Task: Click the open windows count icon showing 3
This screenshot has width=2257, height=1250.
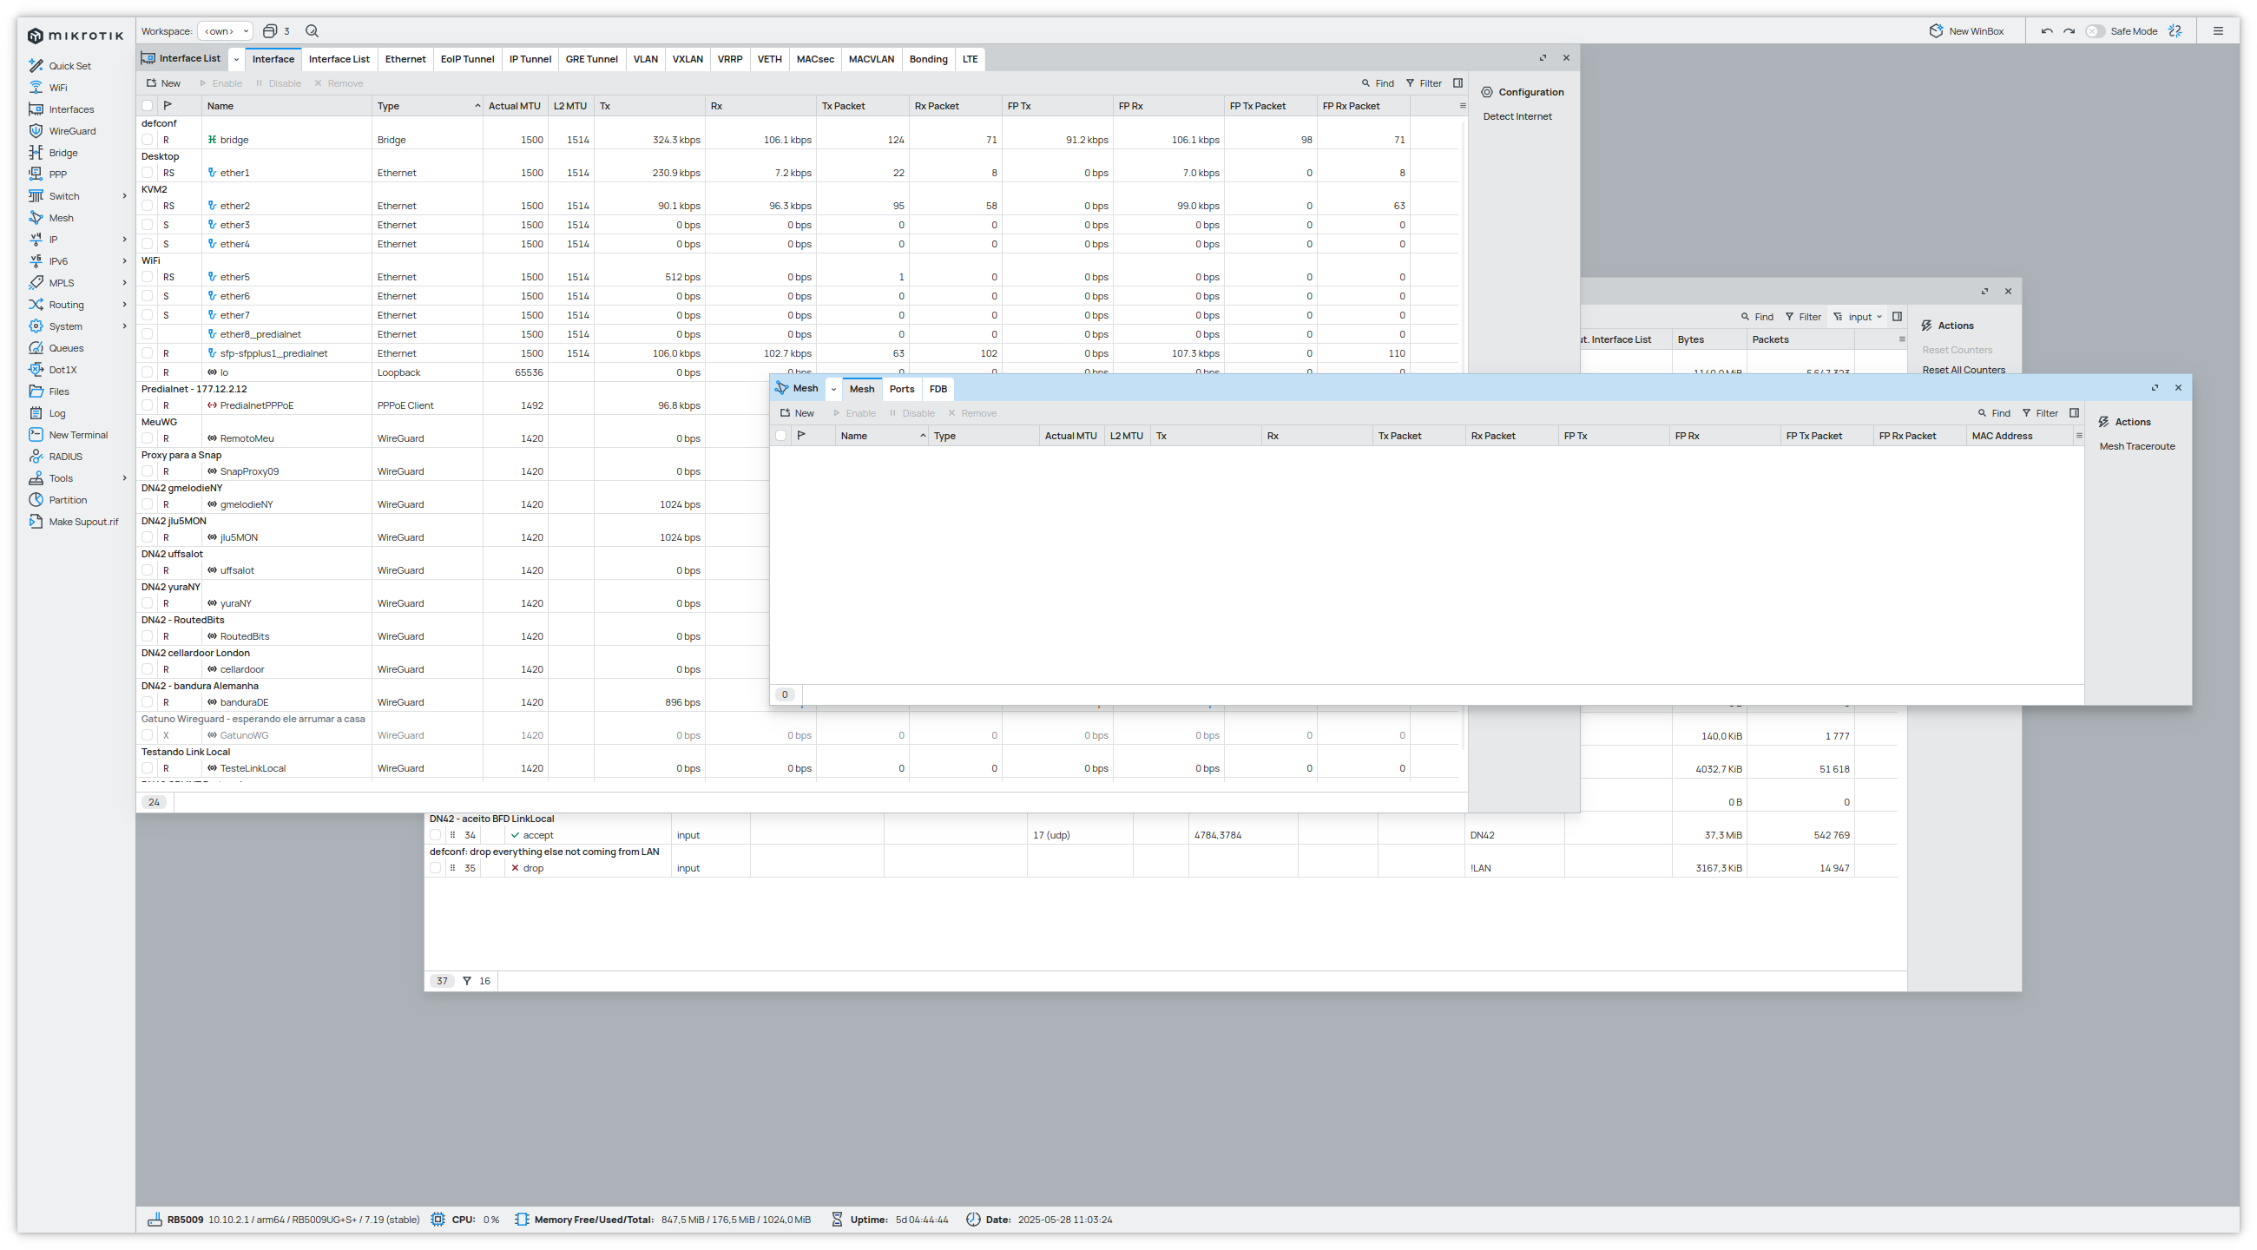Action: 276,30
